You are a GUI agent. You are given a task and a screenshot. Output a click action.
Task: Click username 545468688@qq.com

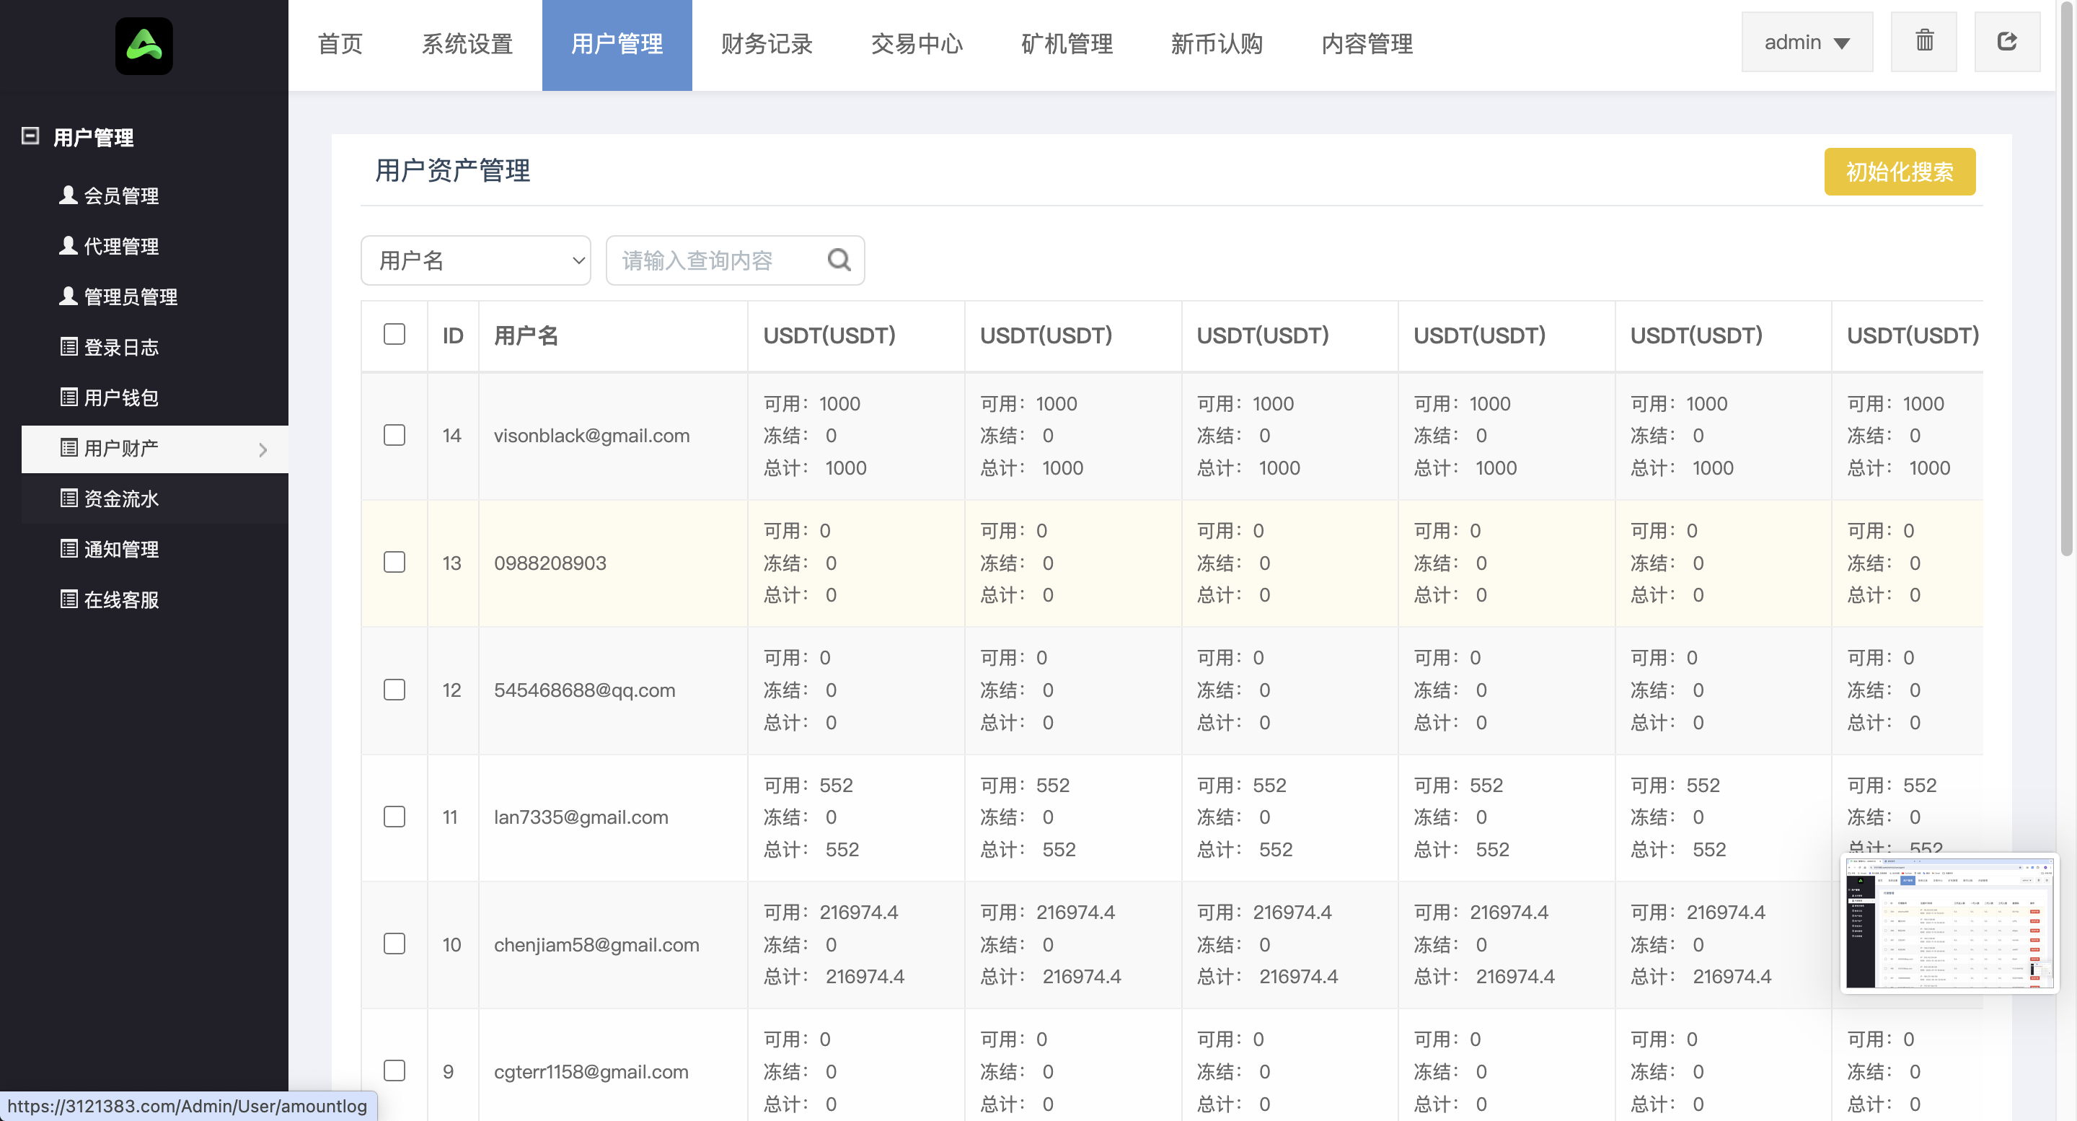click(585, 690)
